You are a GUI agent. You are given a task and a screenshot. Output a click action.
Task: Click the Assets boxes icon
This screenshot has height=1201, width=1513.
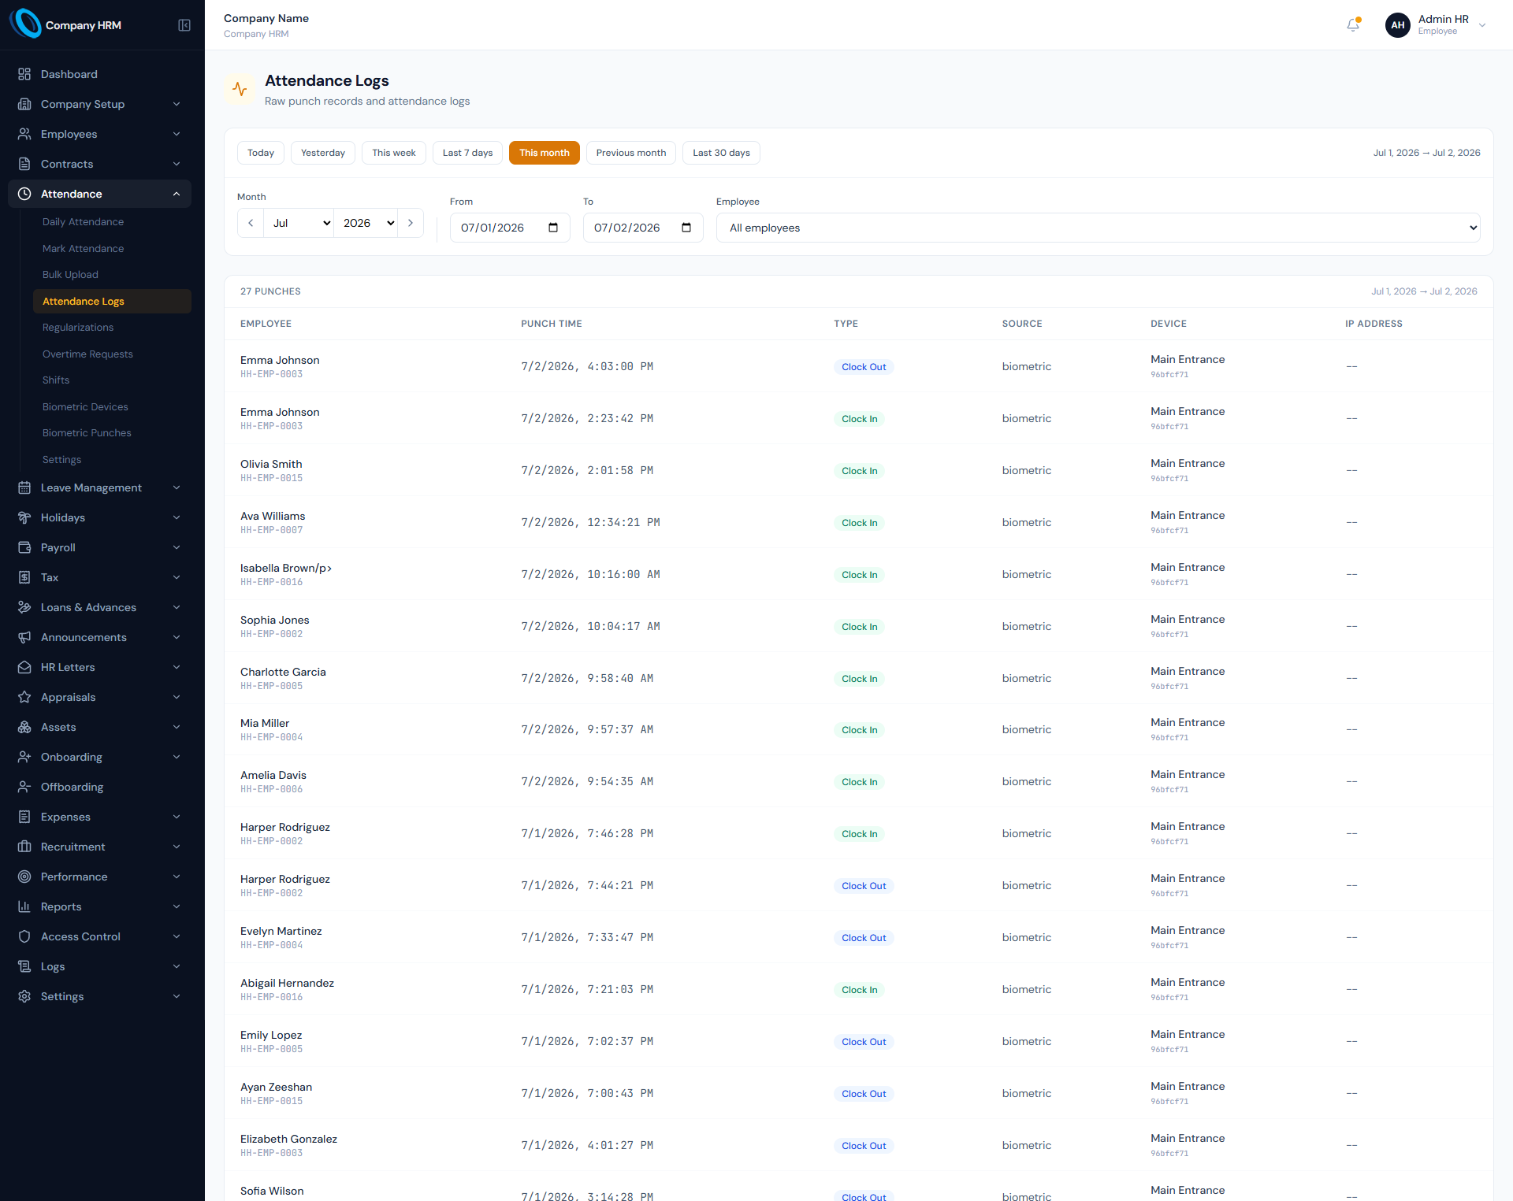tap(24, 727)
